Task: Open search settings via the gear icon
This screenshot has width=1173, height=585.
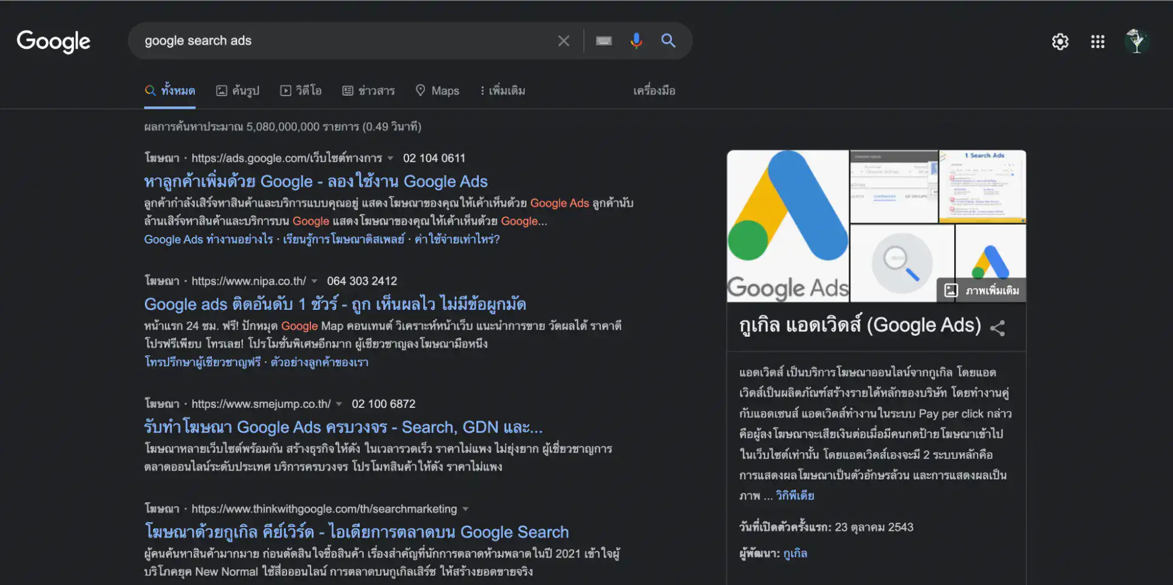Action: click(x=1060, y=42)
